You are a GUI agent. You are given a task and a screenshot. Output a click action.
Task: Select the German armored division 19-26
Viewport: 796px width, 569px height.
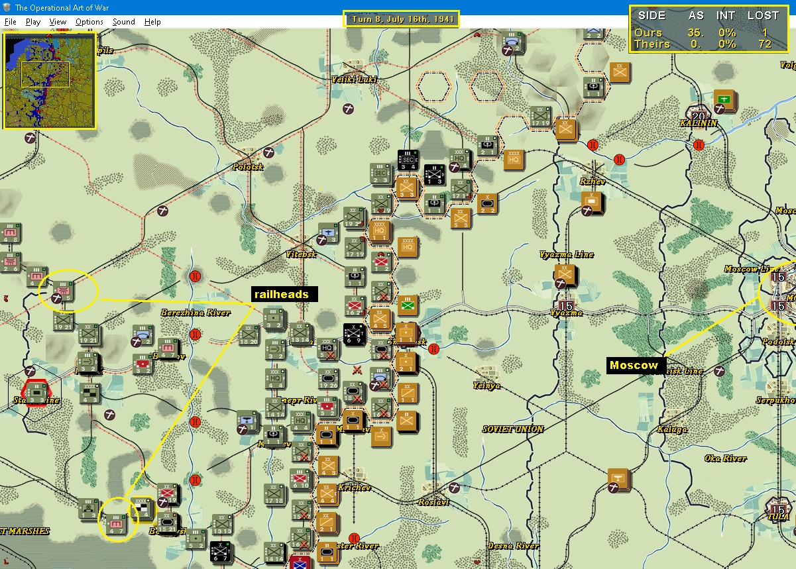329,378
